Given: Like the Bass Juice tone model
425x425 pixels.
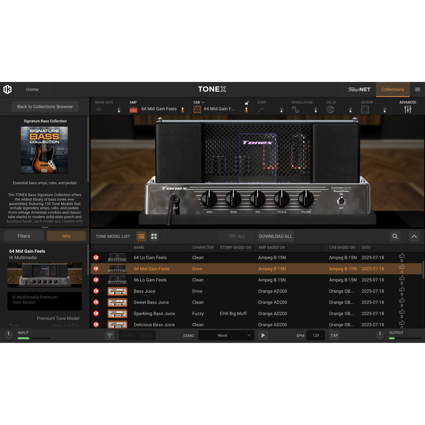Looking at the screenshot, I should click(402, 289).
